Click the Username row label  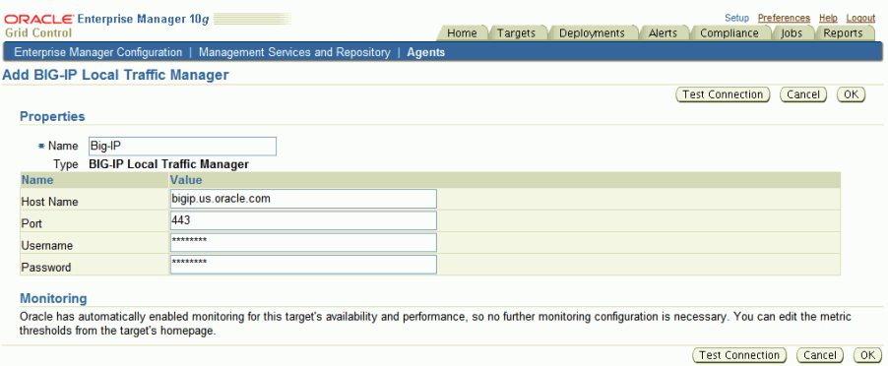point(46,246)
